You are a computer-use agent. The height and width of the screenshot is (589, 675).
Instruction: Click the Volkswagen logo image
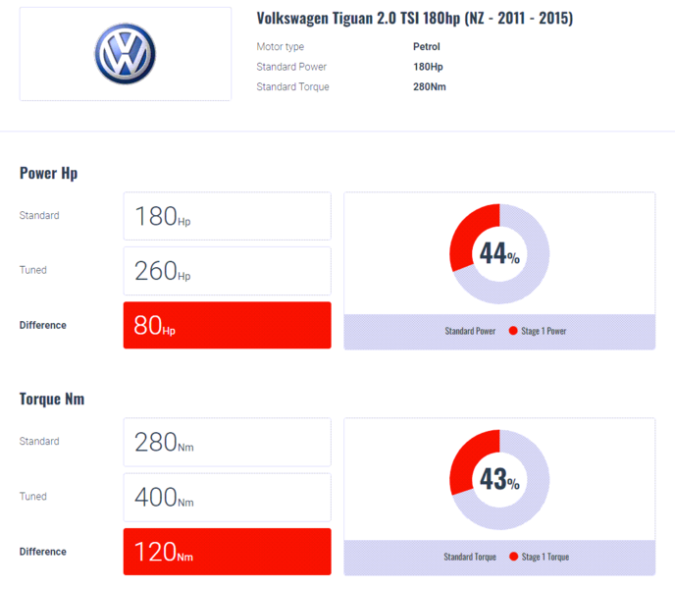click(x=125, y=54)
